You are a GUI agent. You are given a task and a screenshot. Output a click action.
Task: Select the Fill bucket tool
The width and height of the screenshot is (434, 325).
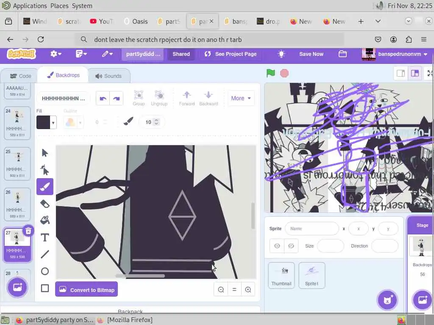(45, 220)
